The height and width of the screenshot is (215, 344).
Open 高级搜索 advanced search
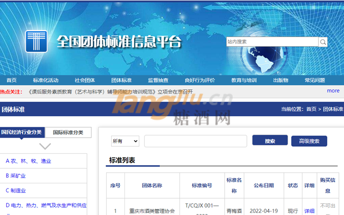click(309, 141)
